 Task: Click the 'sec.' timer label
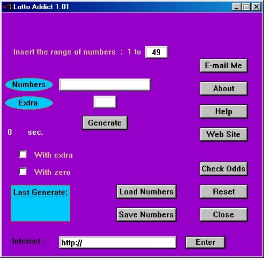(x=35, y=132)
